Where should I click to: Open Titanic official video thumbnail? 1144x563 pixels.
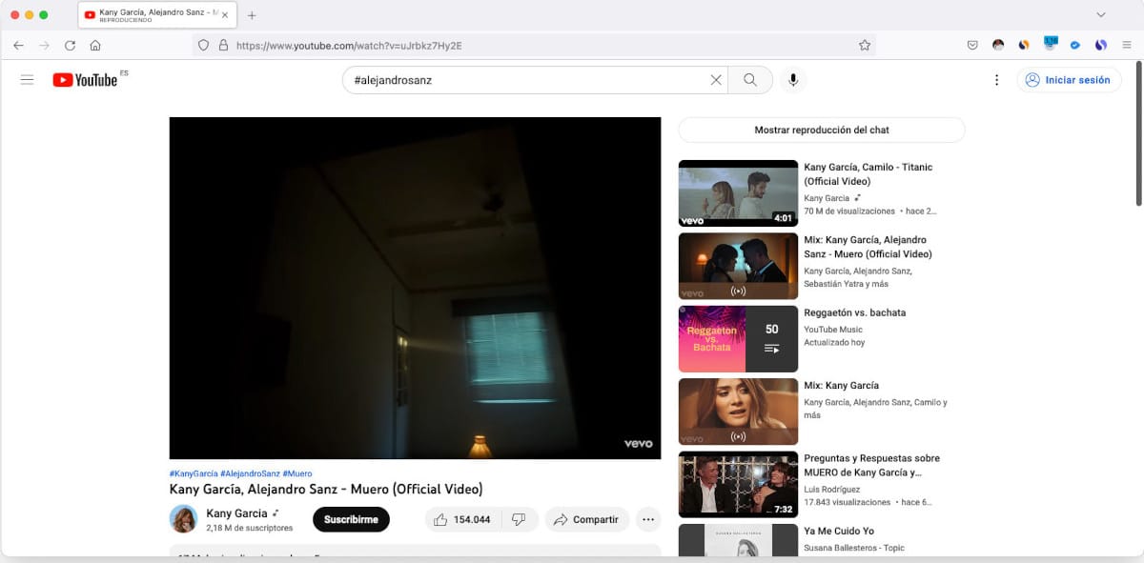tap(738, 193)
